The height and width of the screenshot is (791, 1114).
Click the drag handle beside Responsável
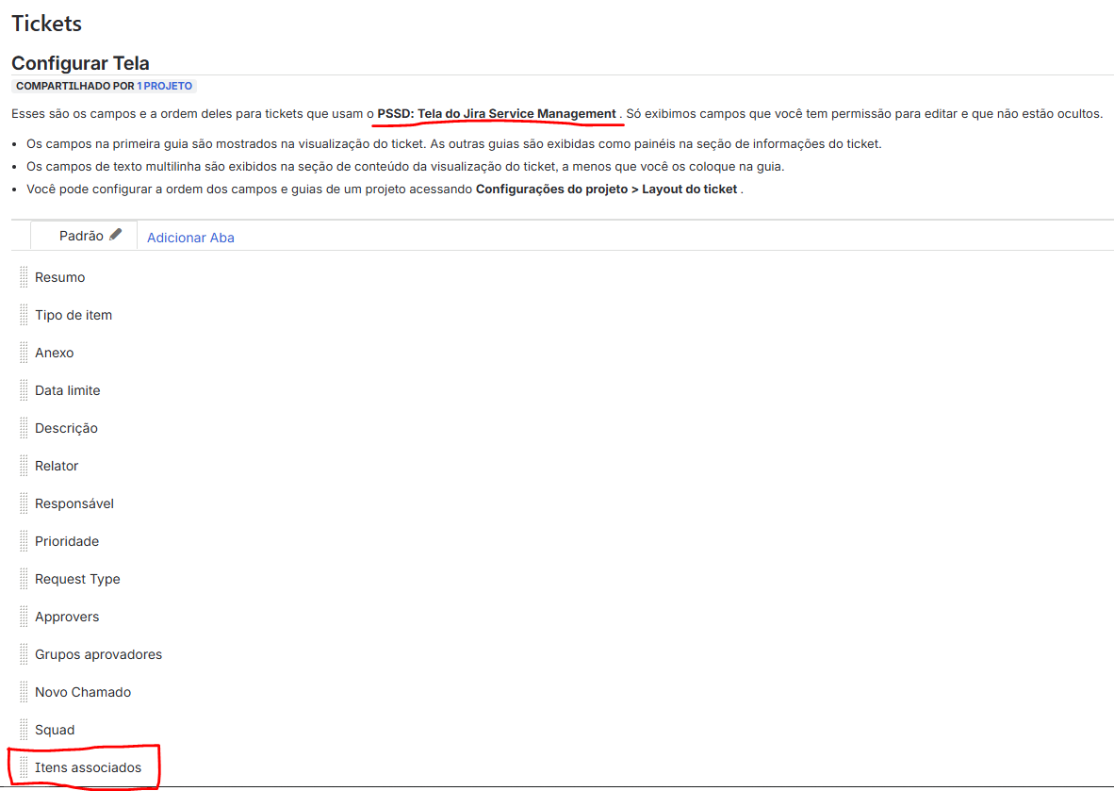tap(24, 503)
